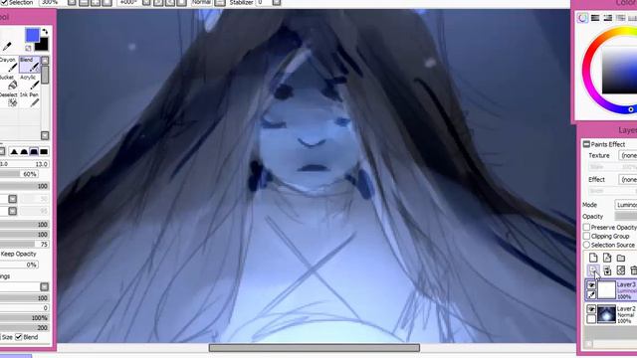Open the Texture dropdown
This screenshot has width=637, height=358.
click(628, 155)
